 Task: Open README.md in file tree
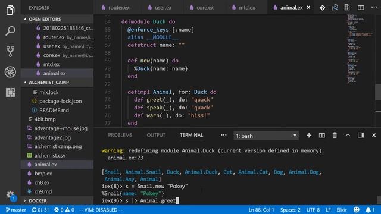[x=57, y=110]
